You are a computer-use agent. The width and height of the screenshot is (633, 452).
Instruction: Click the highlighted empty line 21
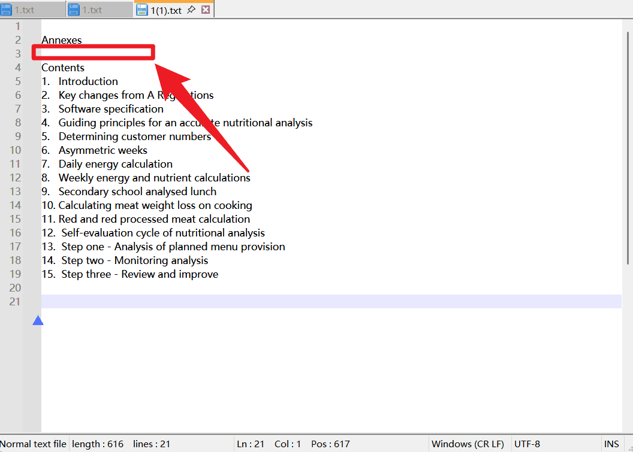click(x=331, y=301)
